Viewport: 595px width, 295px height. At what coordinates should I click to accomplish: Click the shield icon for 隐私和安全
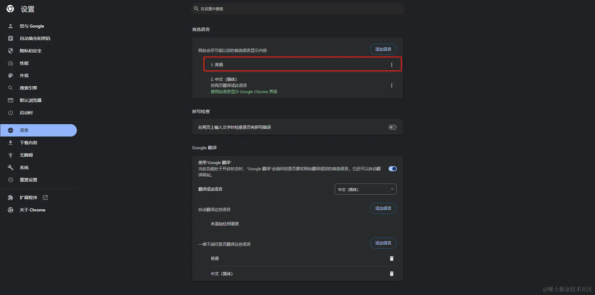(x=11, y=51)
